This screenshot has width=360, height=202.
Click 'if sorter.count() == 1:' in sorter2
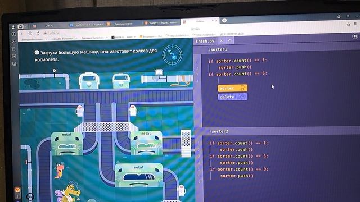pos(238,143)
